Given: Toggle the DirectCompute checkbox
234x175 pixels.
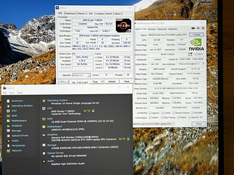Looking at the screenshot, I should coord(174,113).
